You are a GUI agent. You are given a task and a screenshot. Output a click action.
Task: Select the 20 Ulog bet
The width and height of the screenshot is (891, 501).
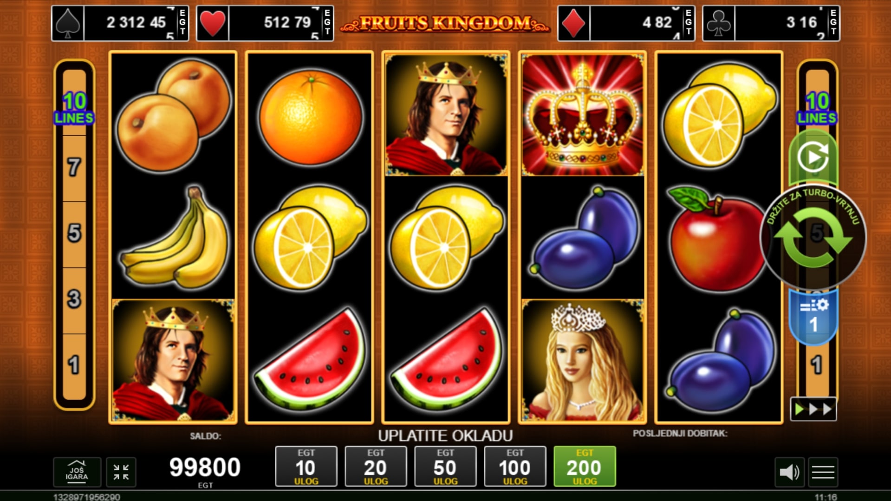(376, 466)
